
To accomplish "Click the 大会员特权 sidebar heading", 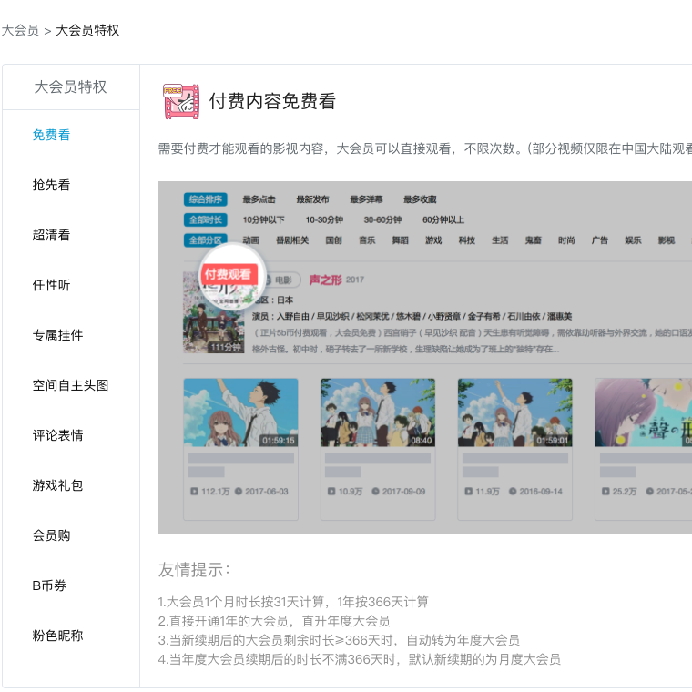I will click(71, 86).
